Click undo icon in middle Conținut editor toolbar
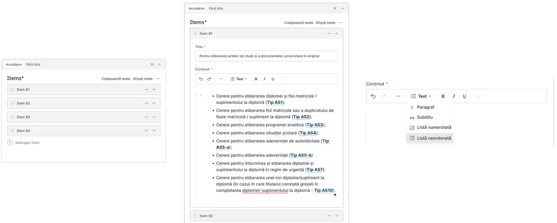 [x=201, y=79]
